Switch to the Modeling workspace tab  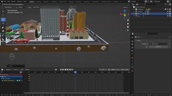pos(38,2)
